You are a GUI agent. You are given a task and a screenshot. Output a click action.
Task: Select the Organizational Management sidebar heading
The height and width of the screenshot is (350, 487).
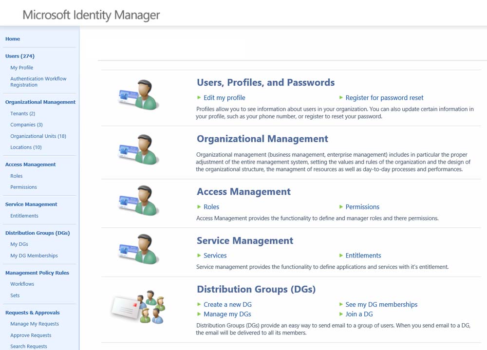(40, 102)
